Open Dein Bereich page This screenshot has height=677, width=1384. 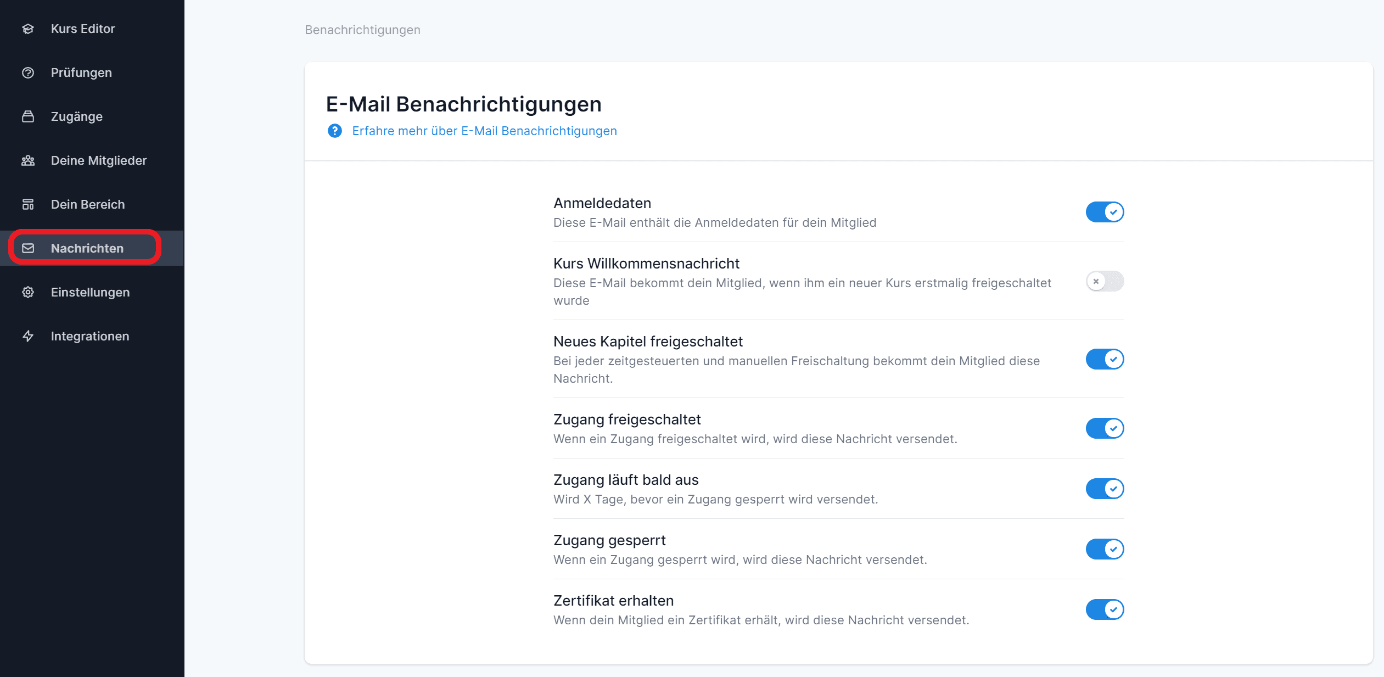tap(92, 204)
